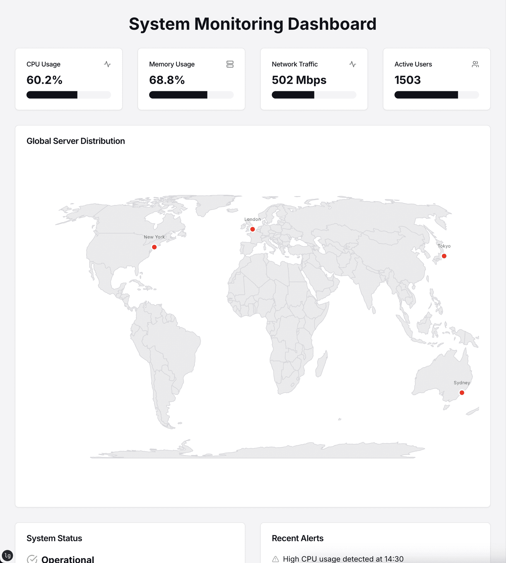This screenshot has height=563, width=506.
Task: Click the Active Users progress bar
Action: click(x=436, y=95)
